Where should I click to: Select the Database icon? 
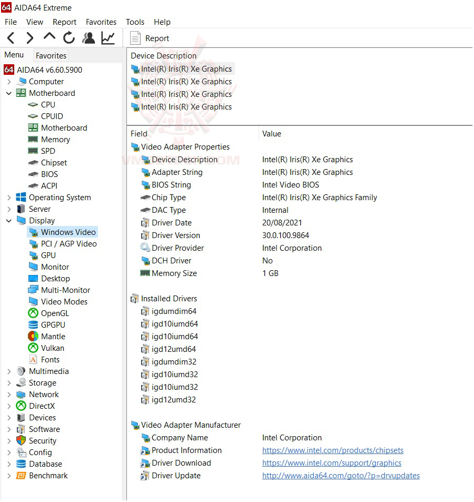[21, 464]
